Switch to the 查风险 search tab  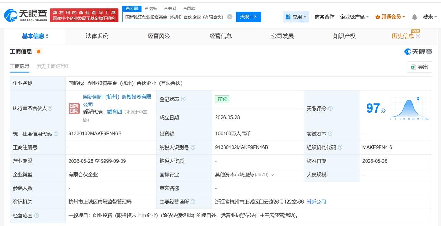pyautogui.click(x=189, y=8)
